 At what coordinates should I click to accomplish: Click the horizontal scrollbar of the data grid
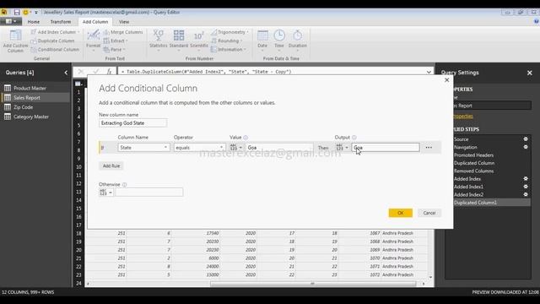pos(313,284)
